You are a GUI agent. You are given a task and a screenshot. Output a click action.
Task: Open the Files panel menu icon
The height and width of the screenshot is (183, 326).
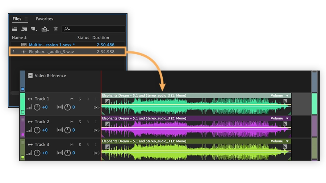coord(26,19)
